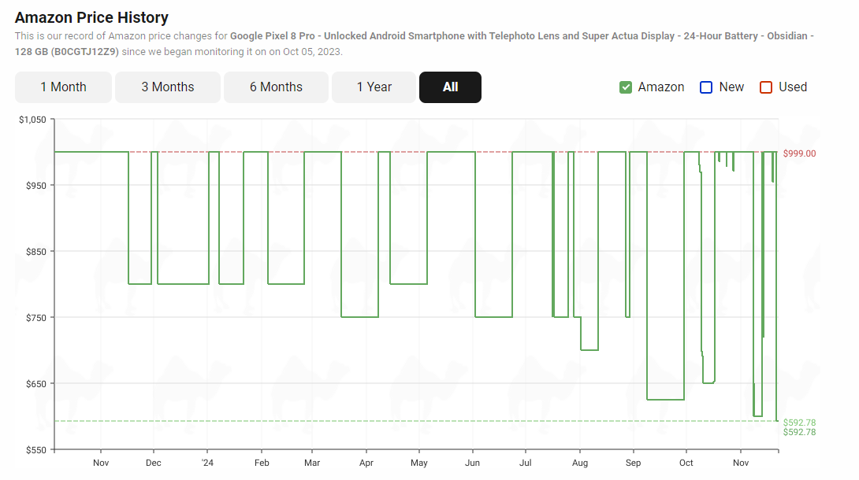Click the New legend label text
The image size is (859, 480).
(731, 87)
